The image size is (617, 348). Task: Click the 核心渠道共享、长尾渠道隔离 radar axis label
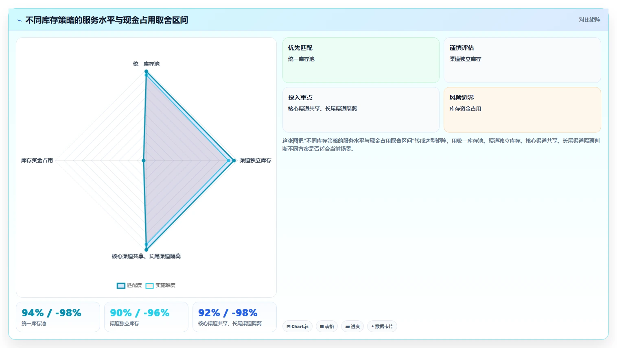[146, 256]
